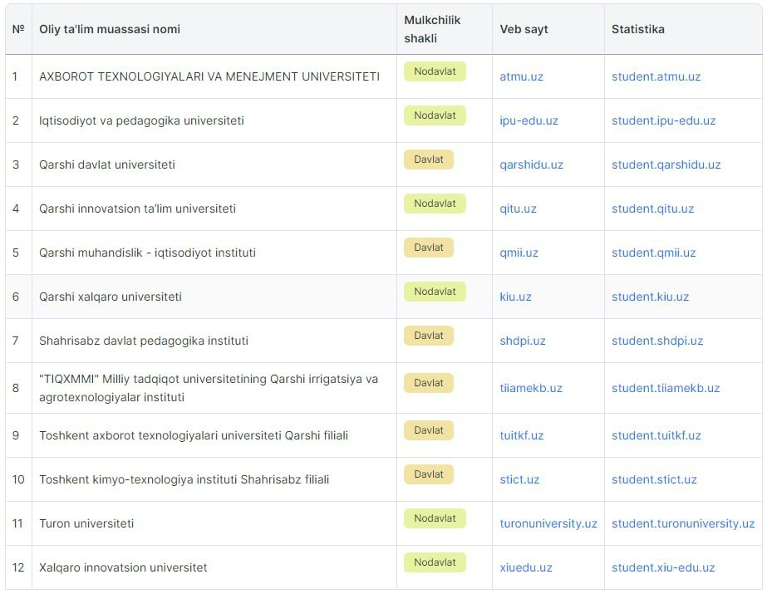
Task: Open the turonuniversity.uz website link
Action: (x=548, y=523)
